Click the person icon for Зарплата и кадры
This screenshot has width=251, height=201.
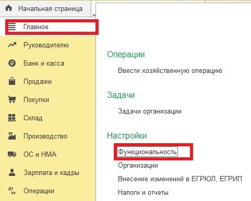[x=12, y=172]
